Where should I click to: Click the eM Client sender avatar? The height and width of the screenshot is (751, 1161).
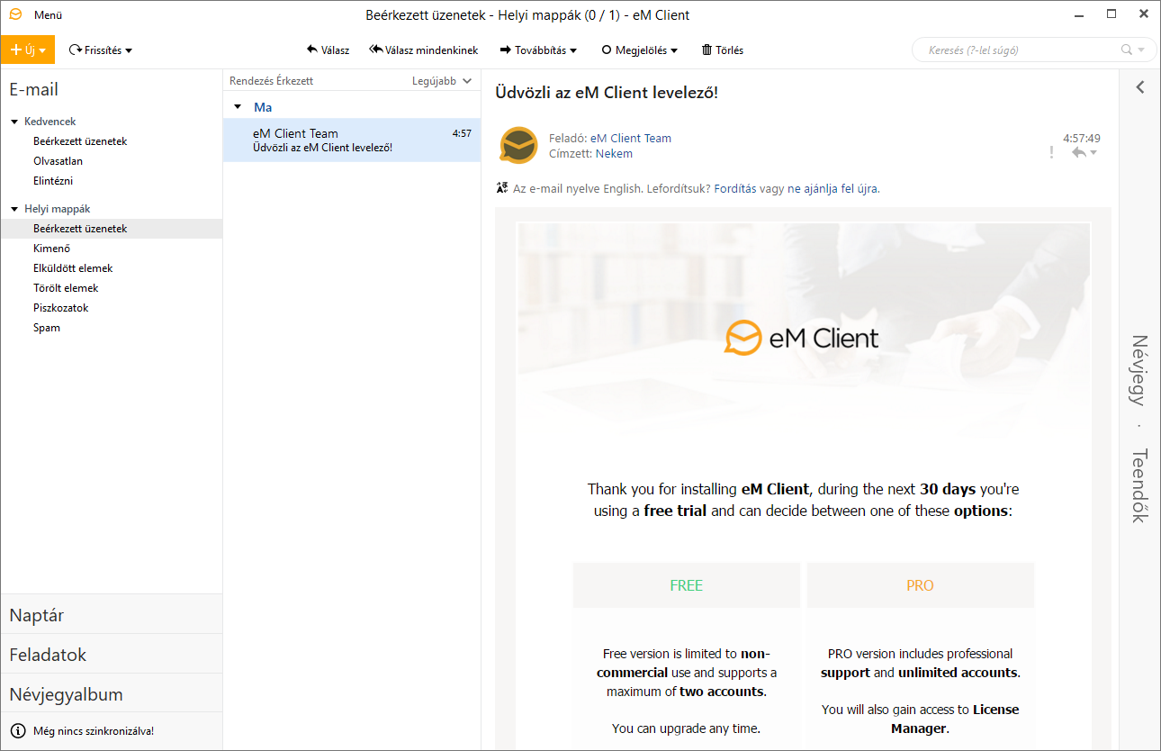tap(518, 146)
